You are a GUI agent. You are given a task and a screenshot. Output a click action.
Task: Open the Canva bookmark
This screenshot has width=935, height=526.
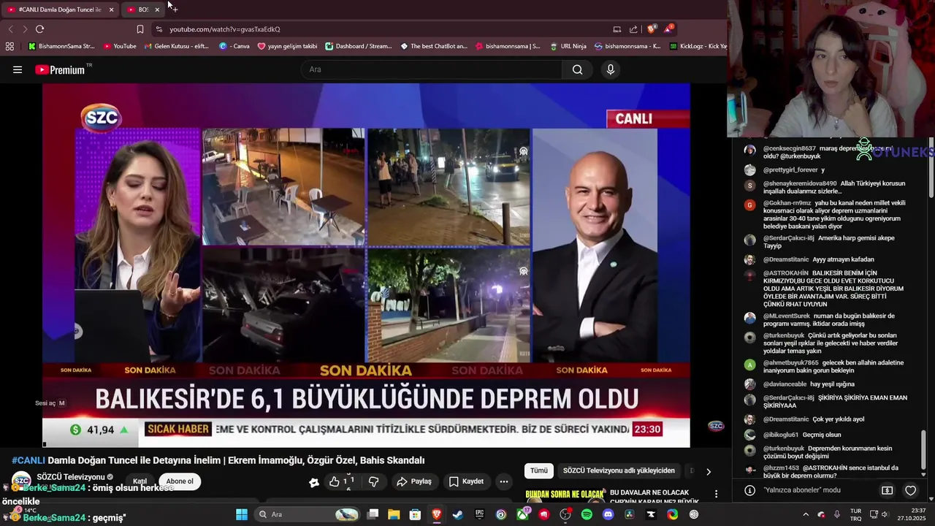point(234,46)
